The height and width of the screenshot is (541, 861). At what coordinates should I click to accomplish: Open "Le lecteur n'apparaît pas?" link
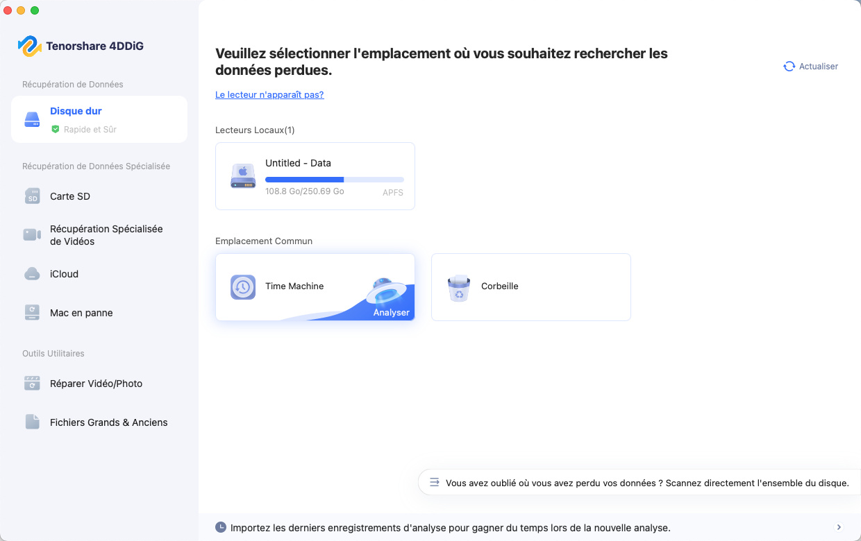tap(269, 95)
